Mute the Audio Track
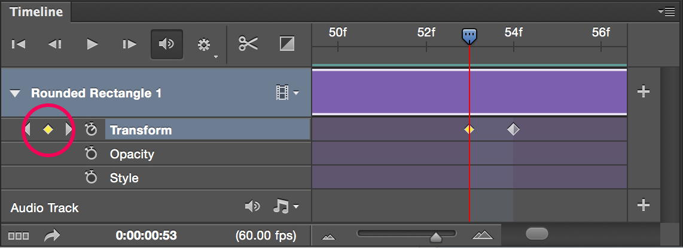683x248 pixels. (x=252, y=207)
